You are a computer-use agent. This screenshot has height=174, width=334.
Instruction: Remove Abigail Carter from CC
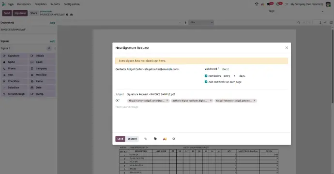coord(167,101)
